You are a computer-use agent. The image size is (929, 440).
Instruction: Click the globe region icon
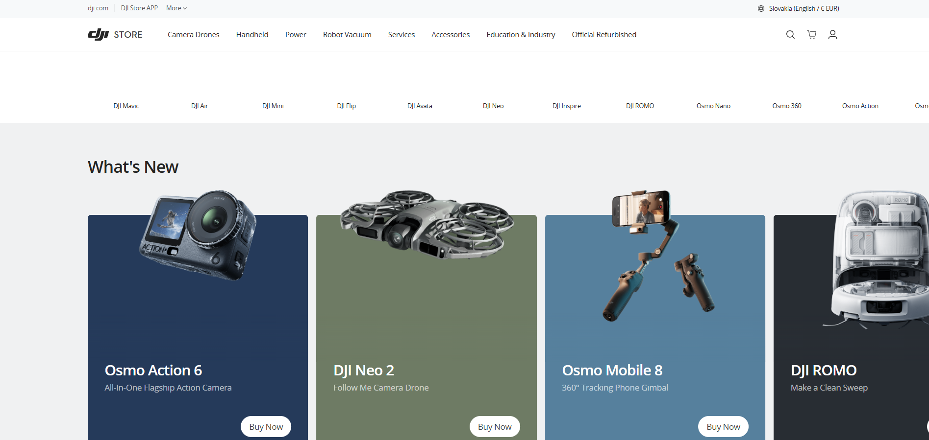(761, 8)
